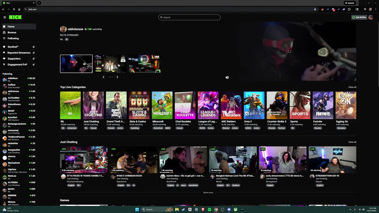Go to next featured stream carousel arrow
This screenshot has width=379, height=213.
click(x=117, y=77)
